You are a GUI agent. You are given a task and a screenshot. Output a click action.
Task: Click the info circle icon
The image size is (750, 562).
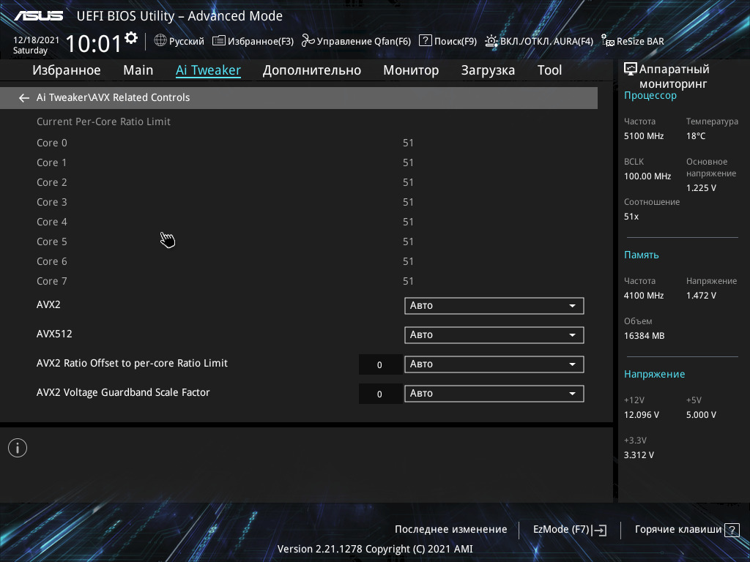(18, 448)
